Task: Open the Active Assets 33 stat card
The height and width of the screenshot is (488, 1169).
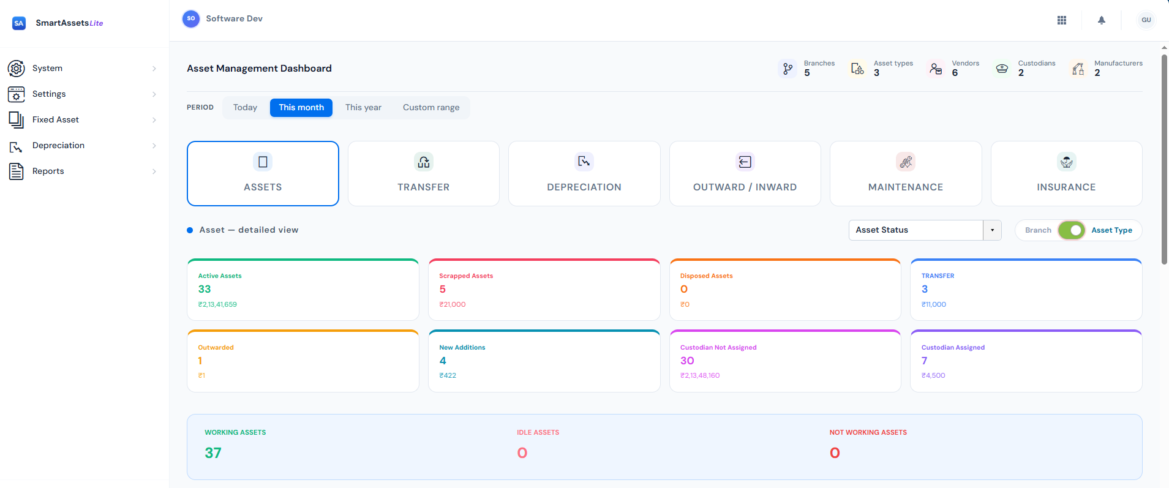Action: (303, 290)
